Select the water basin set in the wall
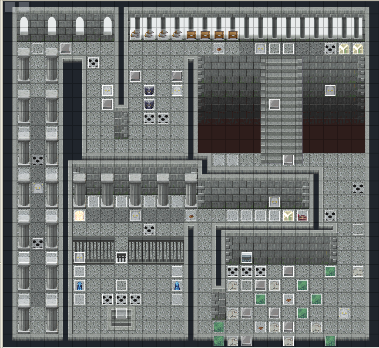The width and height of the screenshot is (379, 348). pyautogui.click(x=247, y=258)
